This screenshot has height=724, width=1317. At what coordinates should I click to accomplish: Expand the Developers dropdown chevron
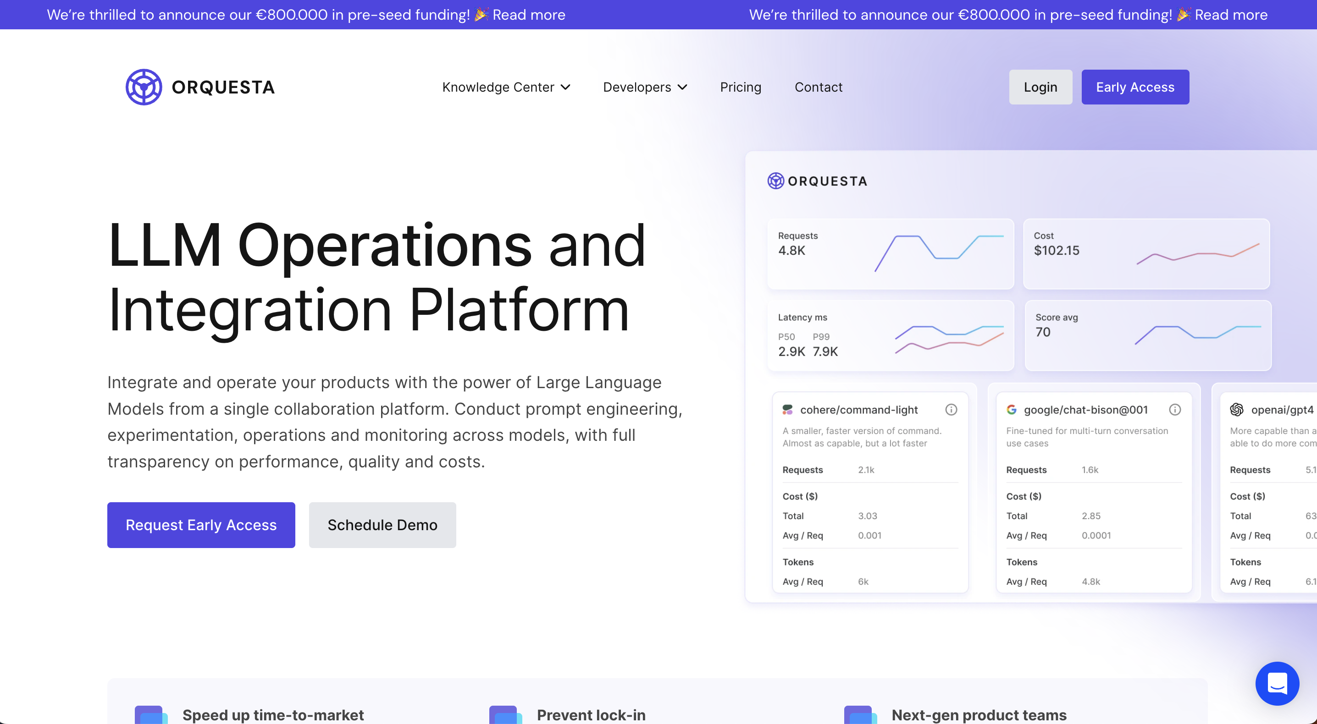coord(682,88)
